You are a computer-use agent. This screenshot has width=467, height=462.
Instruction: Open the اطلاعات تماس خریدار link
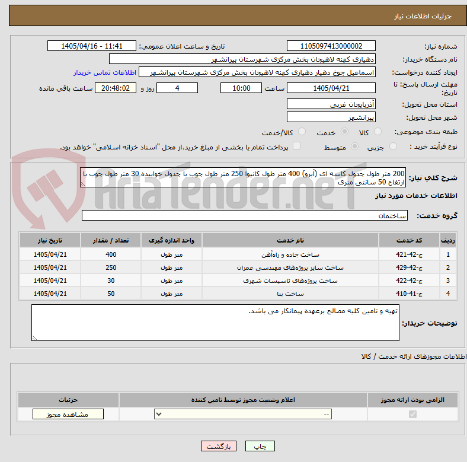105,72
